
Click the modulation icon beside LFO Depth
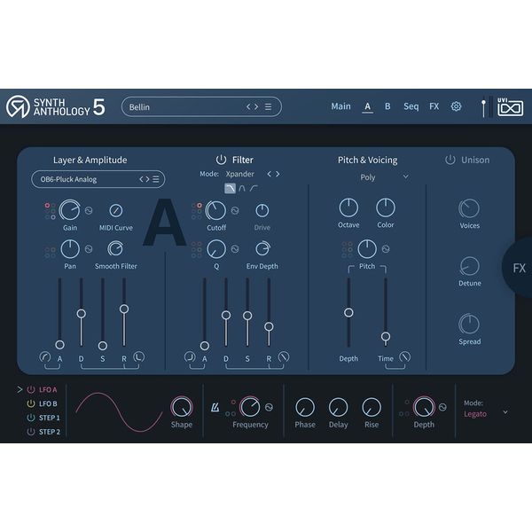point(442,407)
